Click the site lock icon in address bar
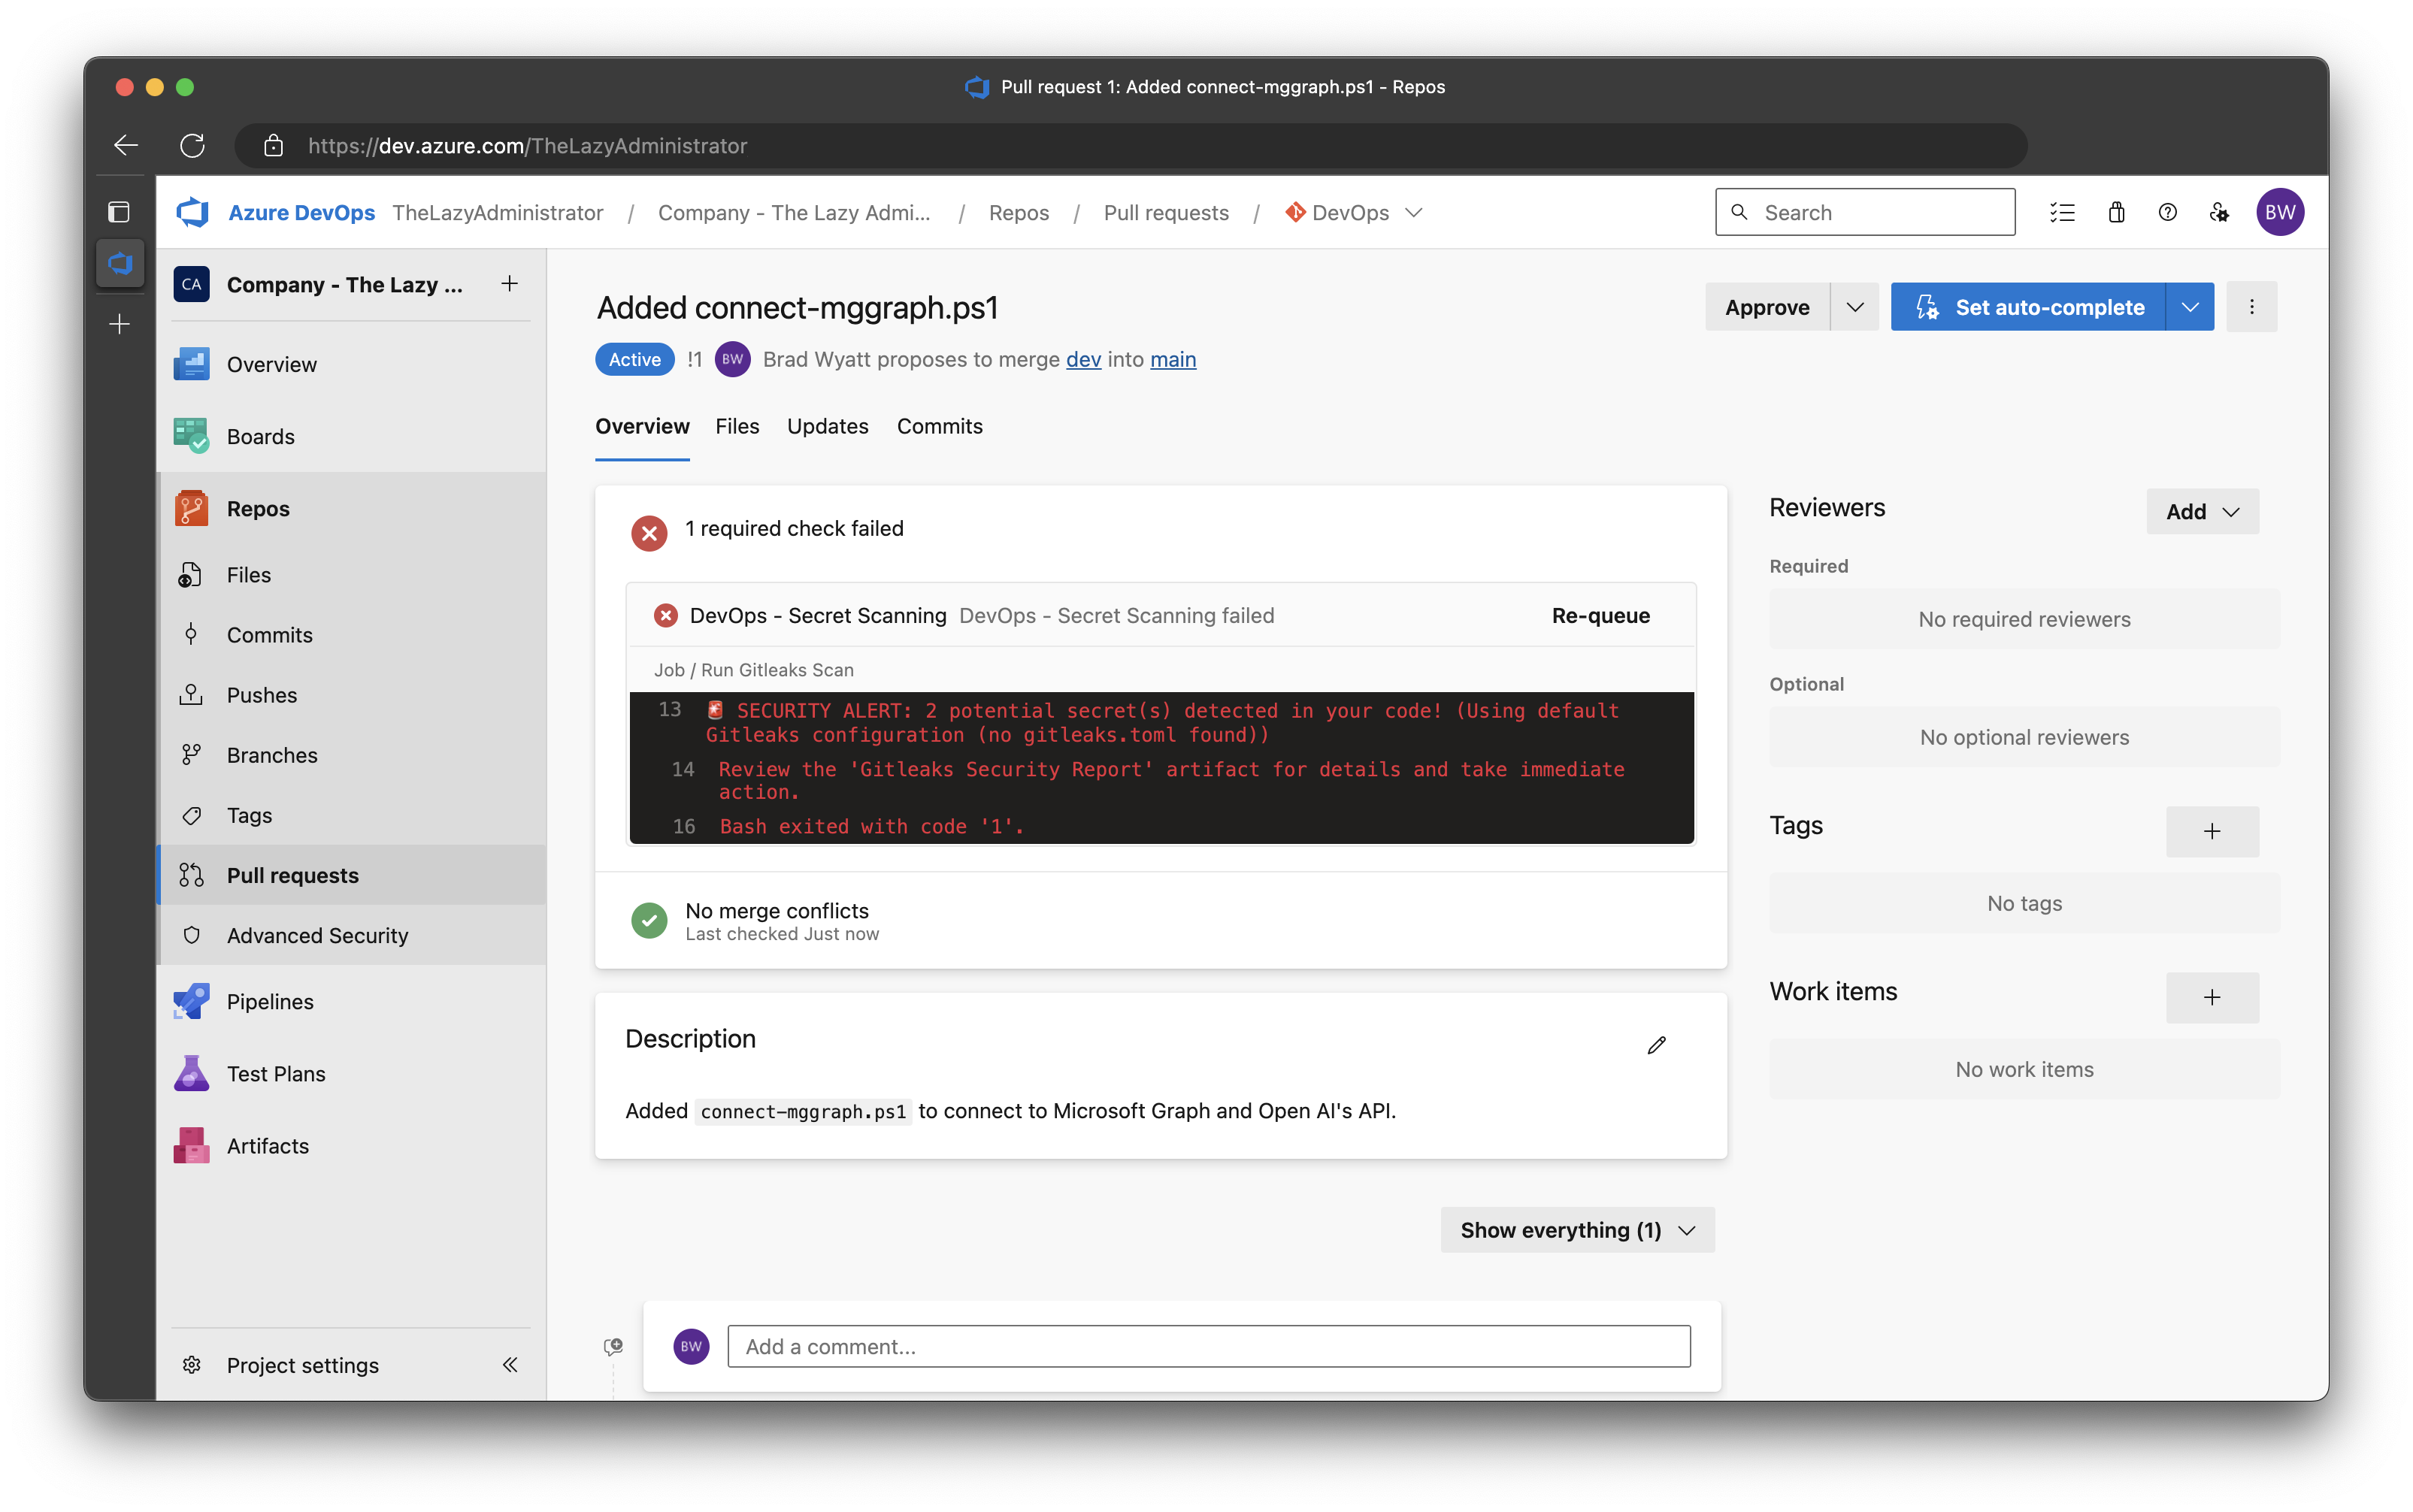Image resolution: width=2413 pixels, height=1512 pixels. [273, 146]
